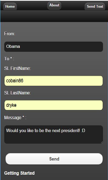Click the empty dark header strip
The width and height of the screenshot is (108, 180).
(x=54, y=16)
